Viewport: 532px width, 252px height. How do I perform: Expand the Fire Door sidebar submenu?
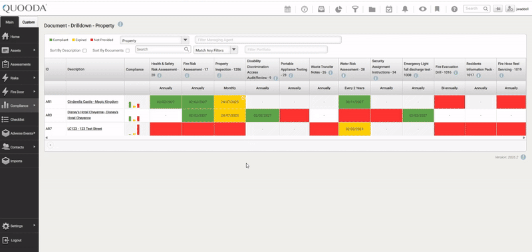(x=35, y=92)
